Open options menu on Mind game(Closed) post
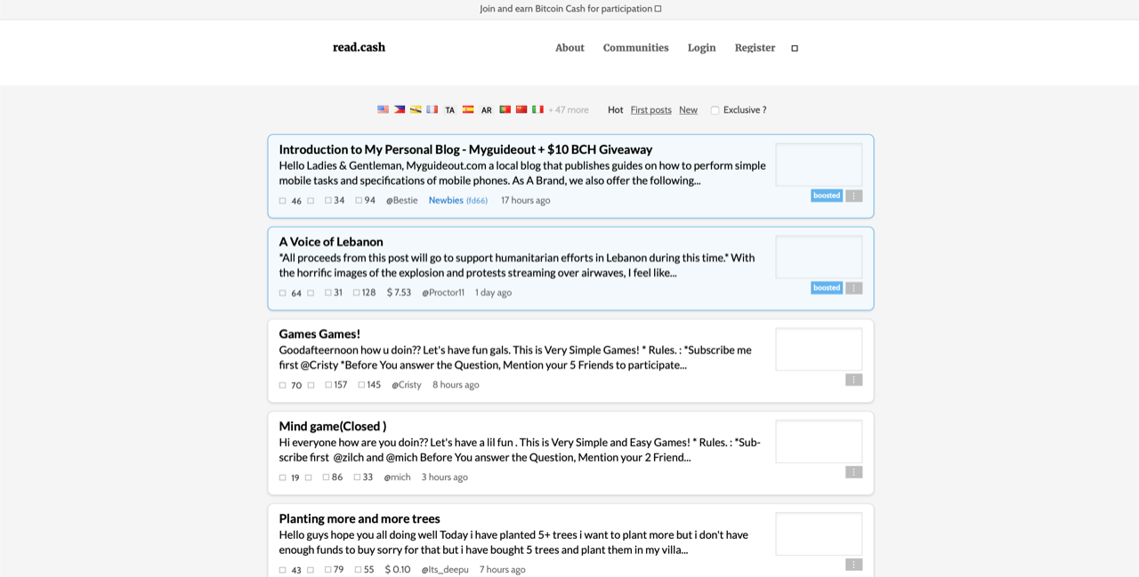Viewport: 1139px width, 577px height. (854, 472)
